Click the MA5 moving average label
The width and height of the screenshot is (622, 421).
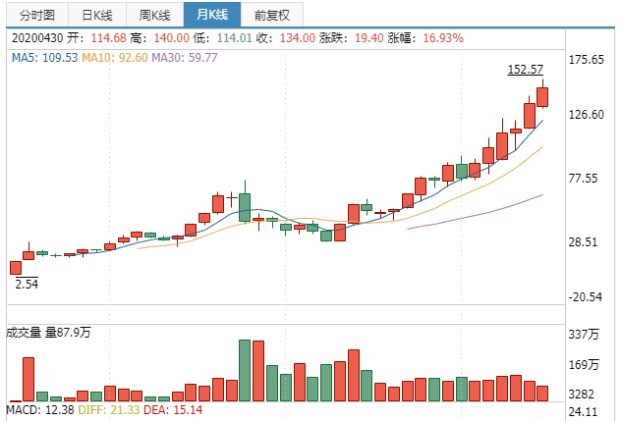43,58
